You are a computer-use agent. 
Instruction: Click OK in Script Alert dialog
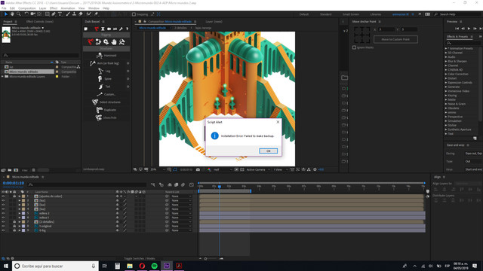[269, 151]
